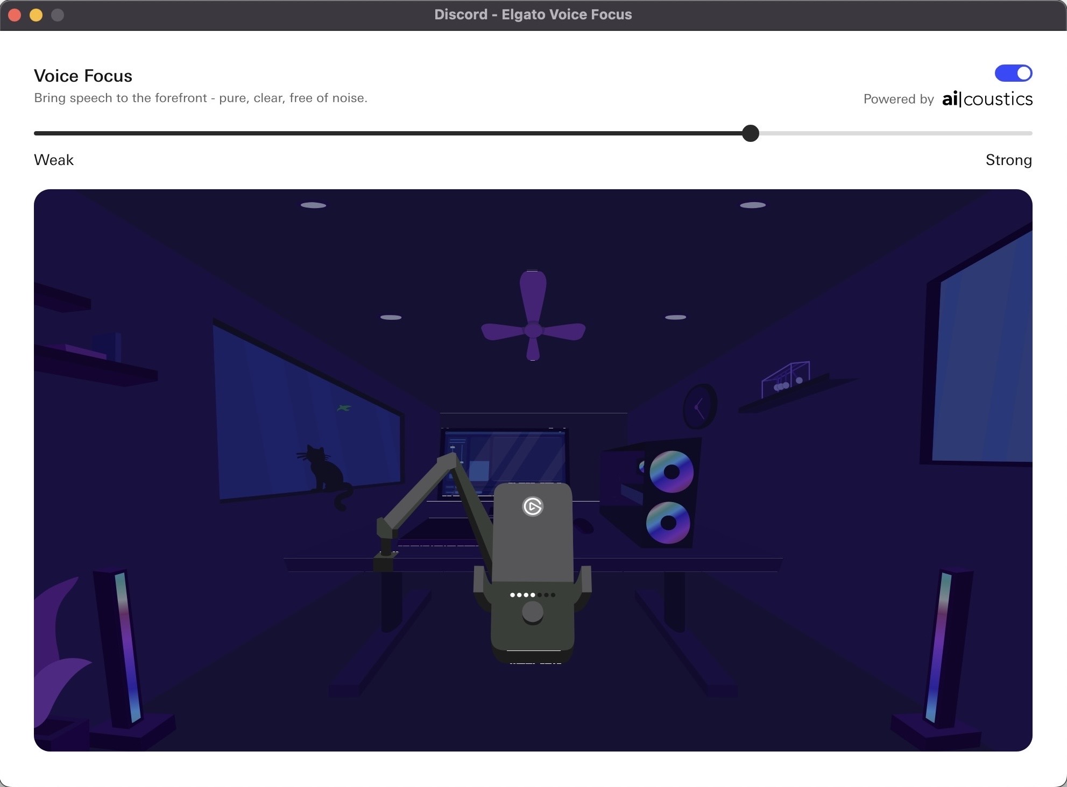1067x787 pixels.
Task: Open the ai|coustics logo link
Action: pos(987,99)
